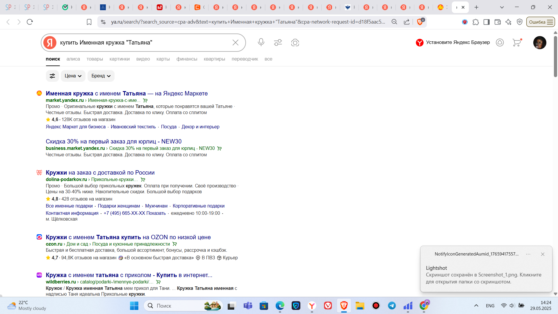
Task: Open the OZON Кружки с именем Татьяна result
Action: [x=128, y=237]
